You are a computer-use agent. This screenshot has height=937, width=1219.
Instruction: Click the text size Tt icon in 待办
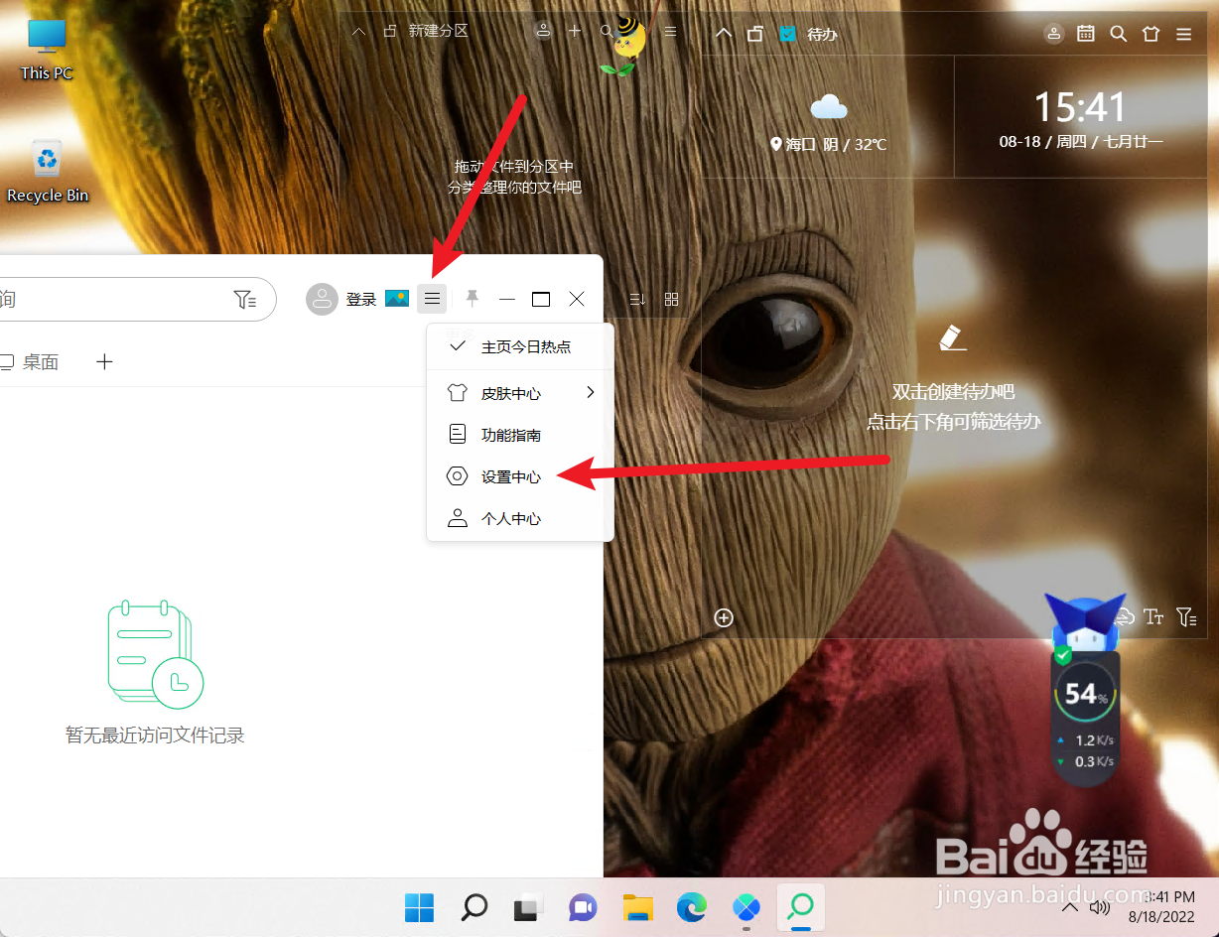tap(1153, 617)
